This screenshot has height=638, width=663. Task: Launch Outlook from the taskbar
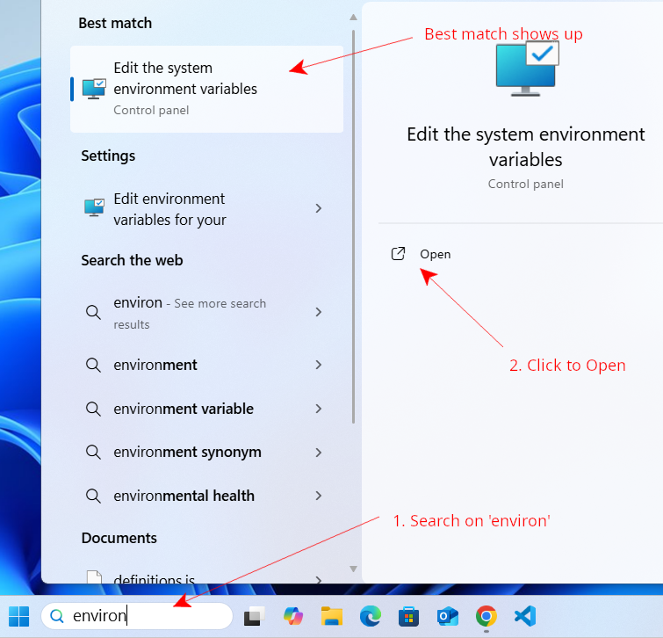(447, 616)
